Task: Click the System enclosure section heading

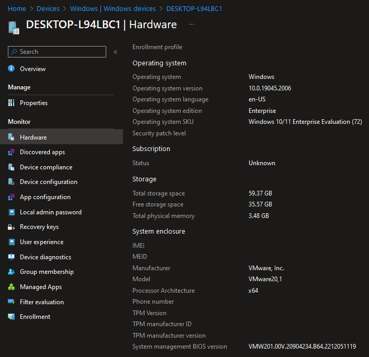Action: click(x=159, y=231)
